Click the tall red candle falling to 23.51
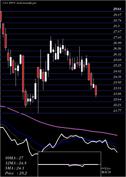 [x=23, y=74]
